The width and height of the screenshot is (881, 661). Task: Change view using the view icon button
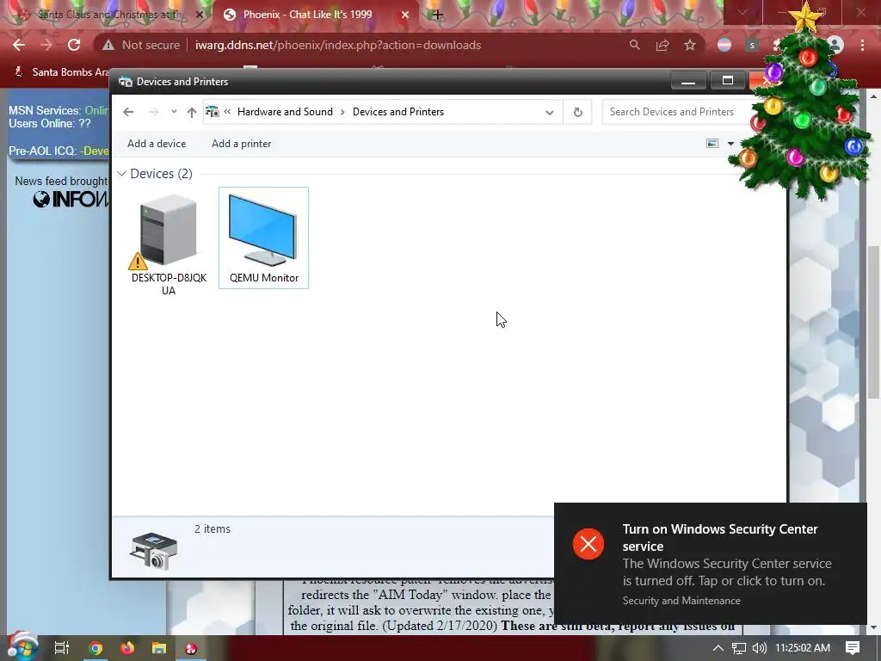pyautogui.click(x=712, y=144)
